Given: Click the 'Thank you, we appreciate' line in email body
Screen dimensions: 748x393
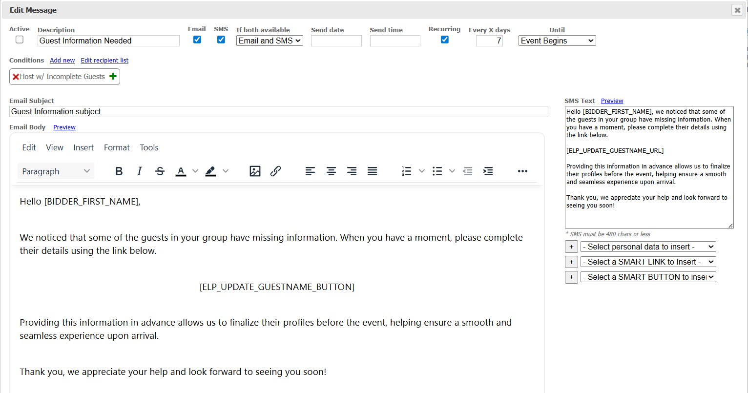Looking at the screenshot, I should pos(173,372).
